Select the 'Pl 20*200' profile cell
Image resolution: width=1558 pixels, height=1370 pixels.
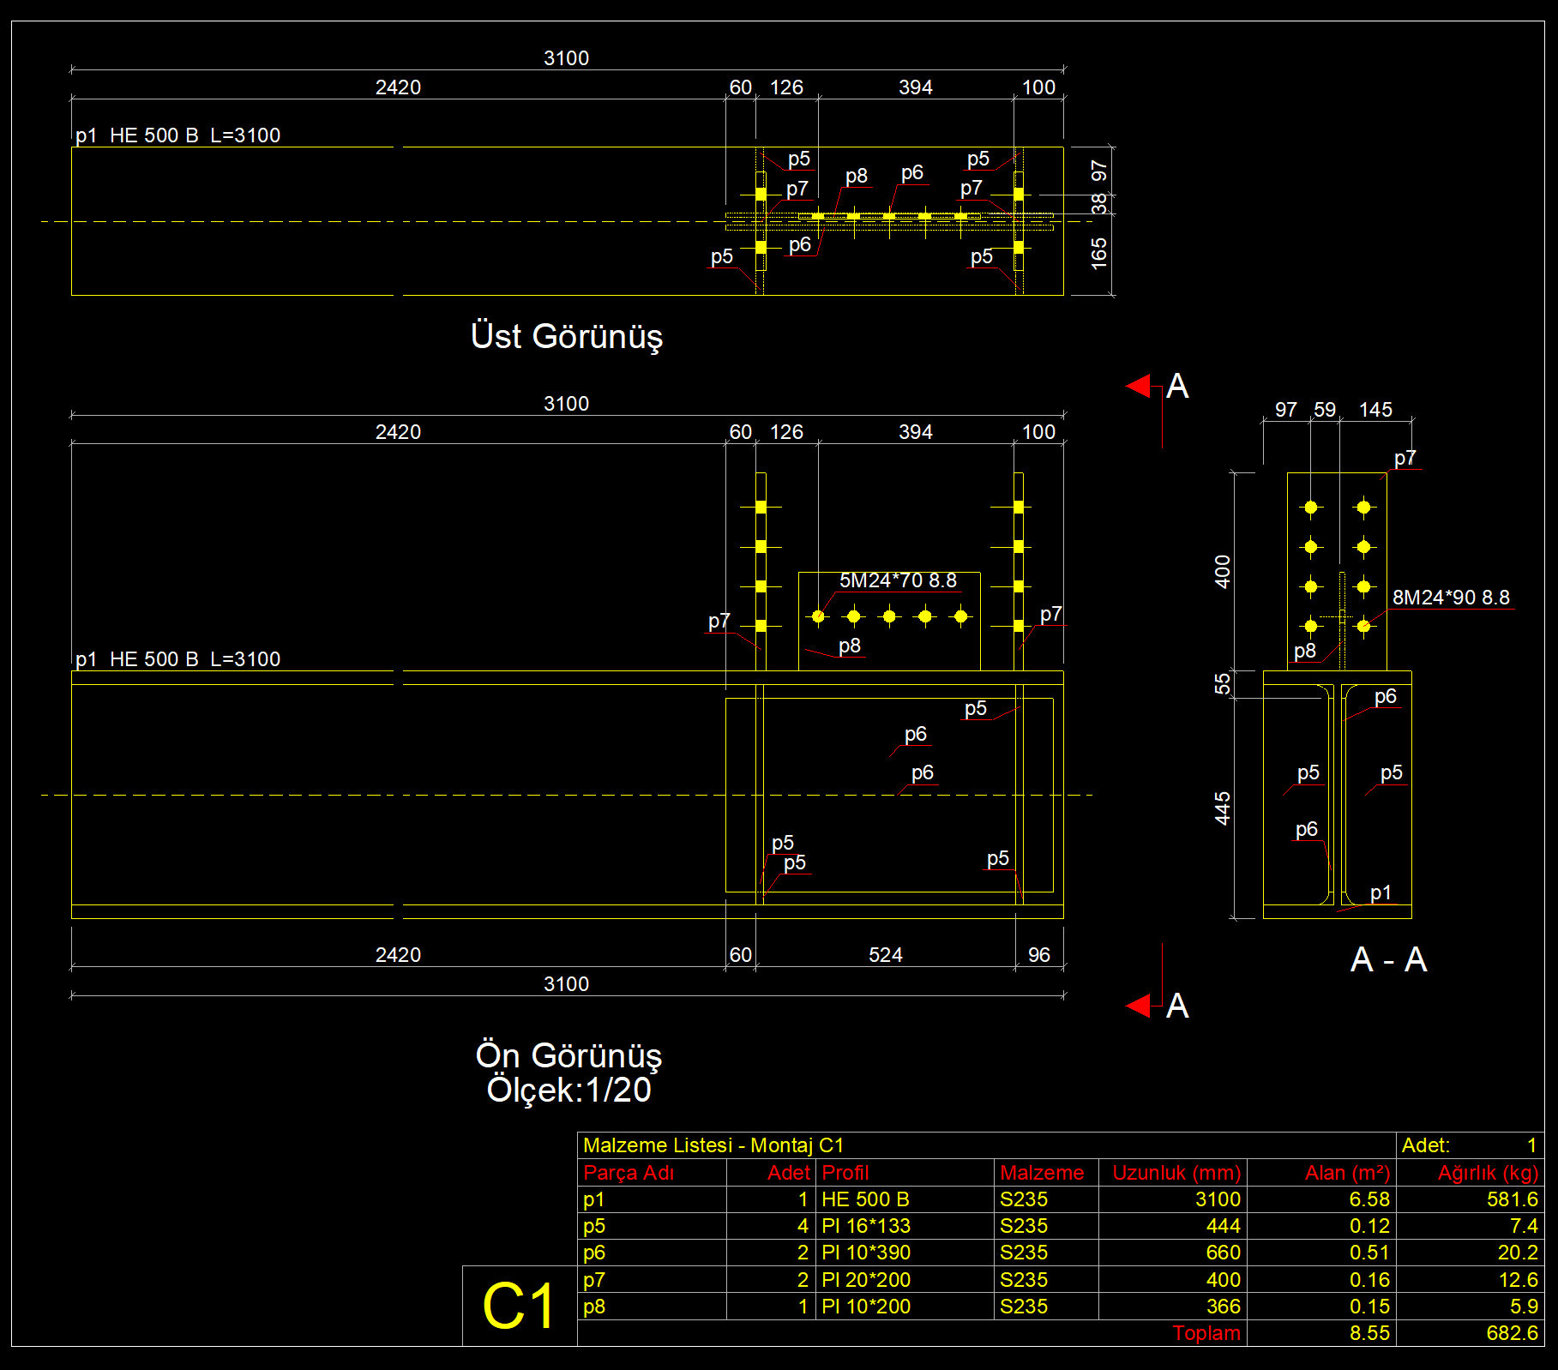(865, 1280)
